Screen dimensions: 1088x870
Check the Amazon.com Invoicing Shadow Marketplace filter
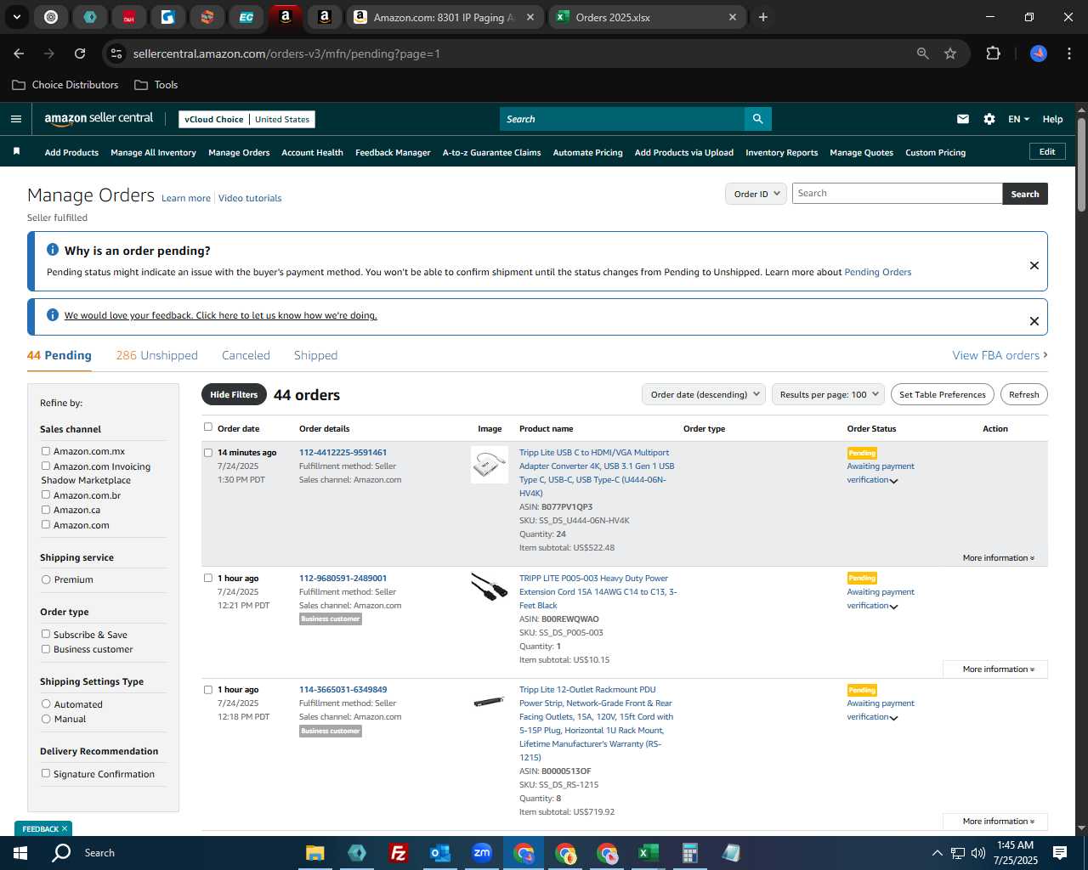[46, 466]
